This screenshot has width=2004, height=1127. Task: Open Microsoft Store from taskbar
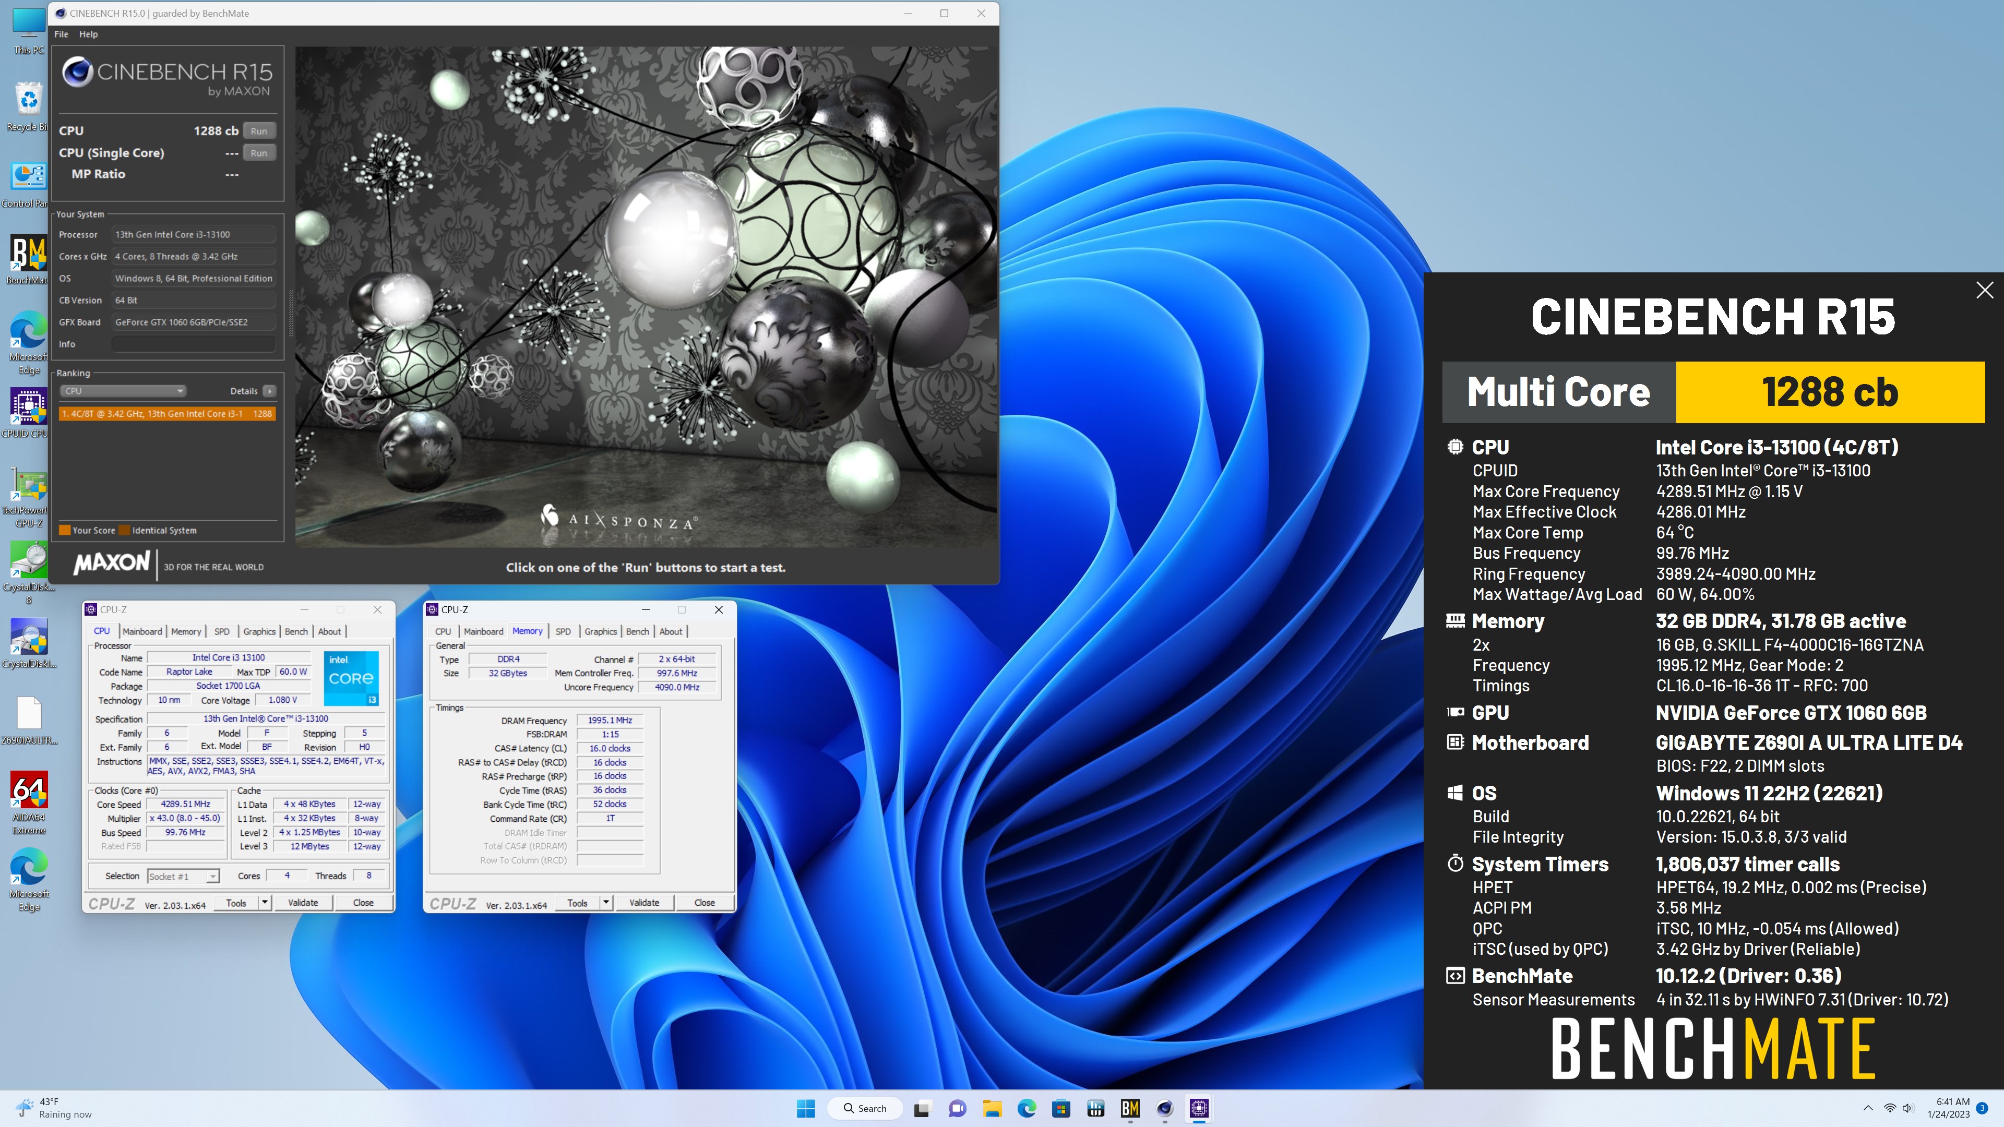1061,1108
